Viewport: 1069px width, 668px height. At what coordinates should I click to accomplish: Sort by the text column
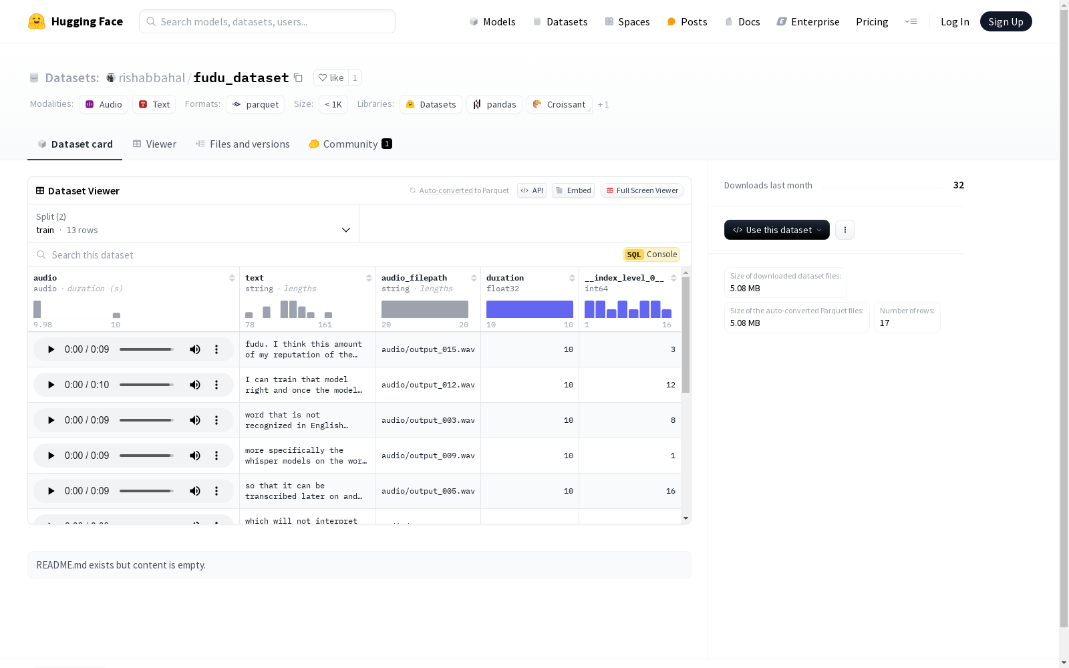[x=369, y=278]
